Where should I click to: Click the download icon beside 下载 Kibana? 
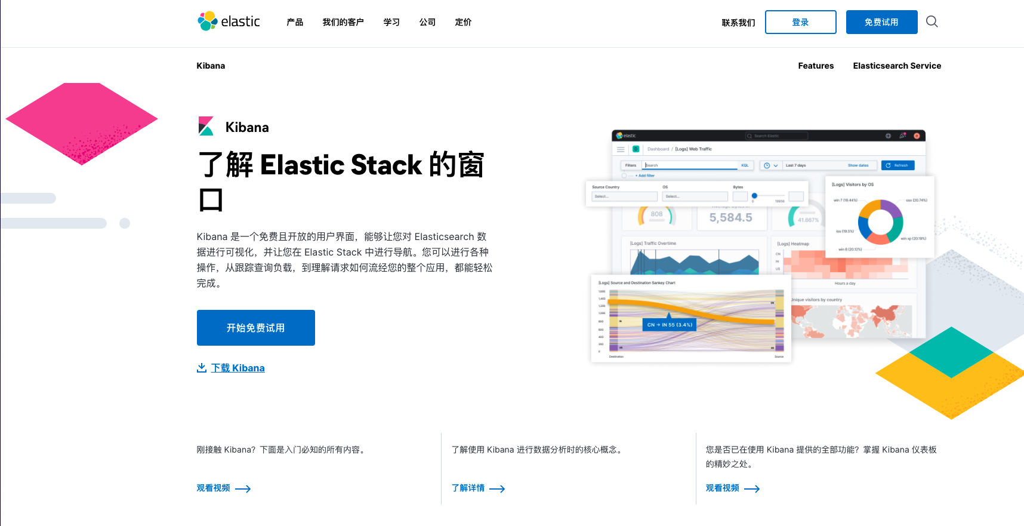pyautogui.click(x=202, y=368)
